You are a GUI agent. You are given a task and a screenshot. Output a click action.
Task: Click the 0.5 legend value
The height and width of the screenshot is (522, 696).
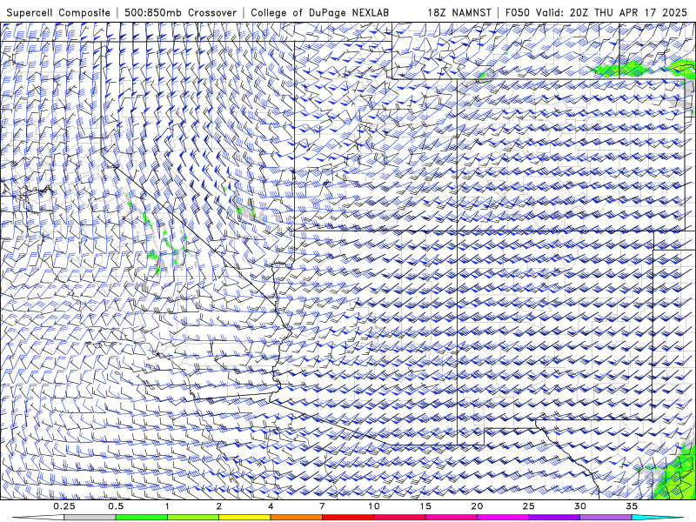(116, 506)
